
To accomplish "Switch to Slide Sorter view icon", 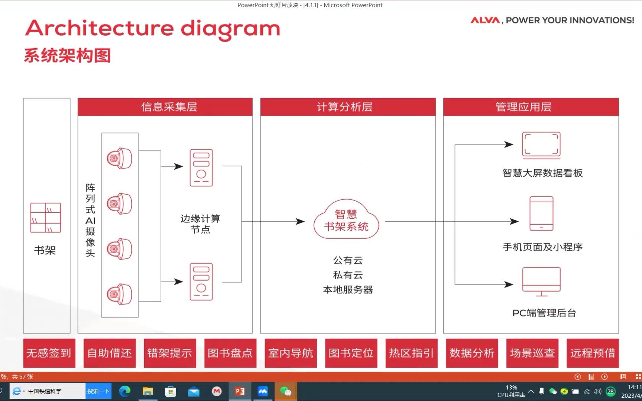I will pyautogui.click(x=638, y=376).
